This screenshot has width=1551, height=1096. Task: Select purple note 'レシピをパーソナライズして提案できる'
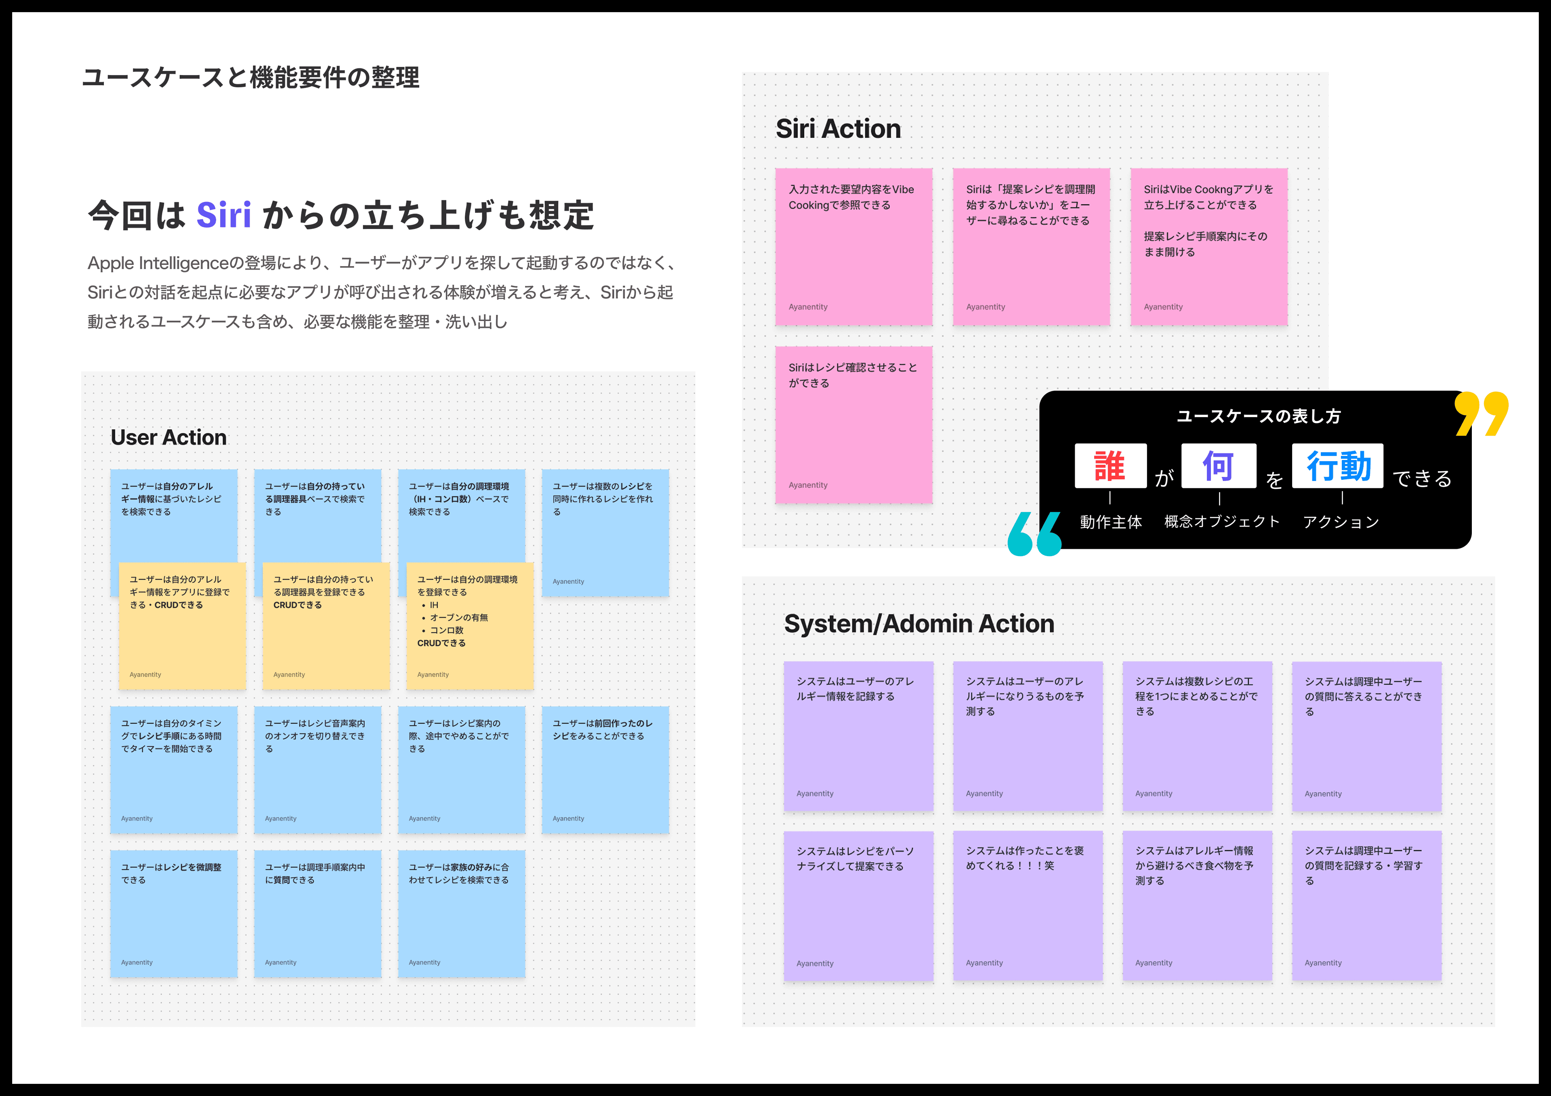click(x=859, y=905)
